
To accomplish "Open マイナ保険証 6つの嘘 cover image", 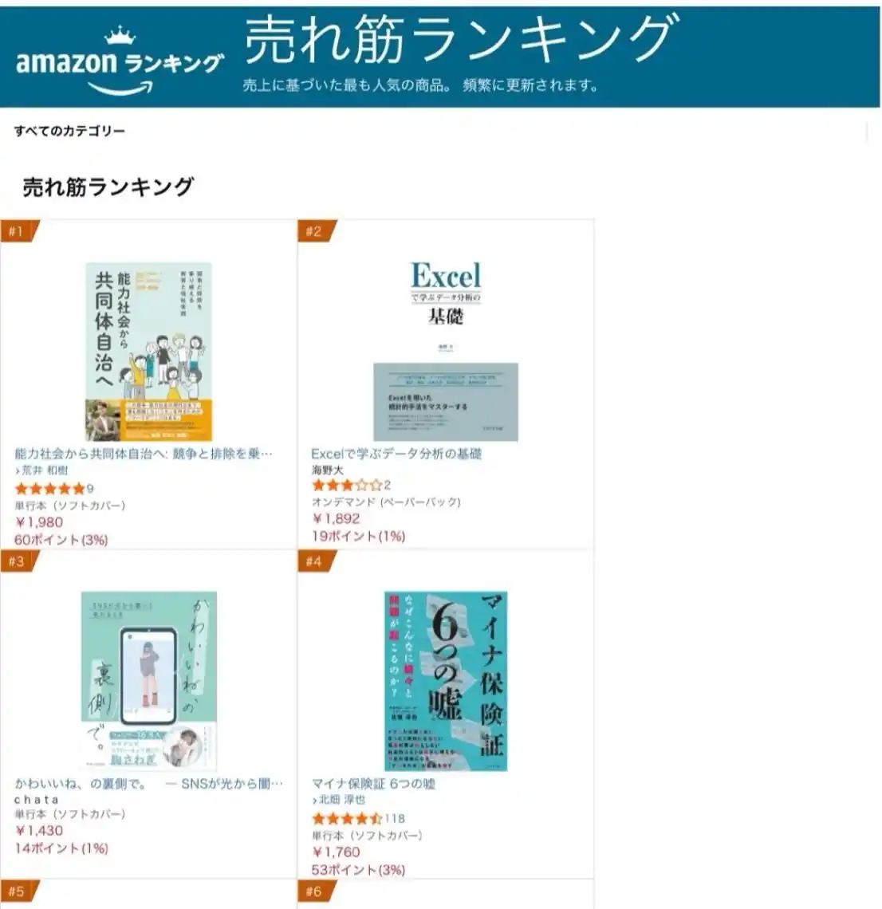I will pos(446,681).
